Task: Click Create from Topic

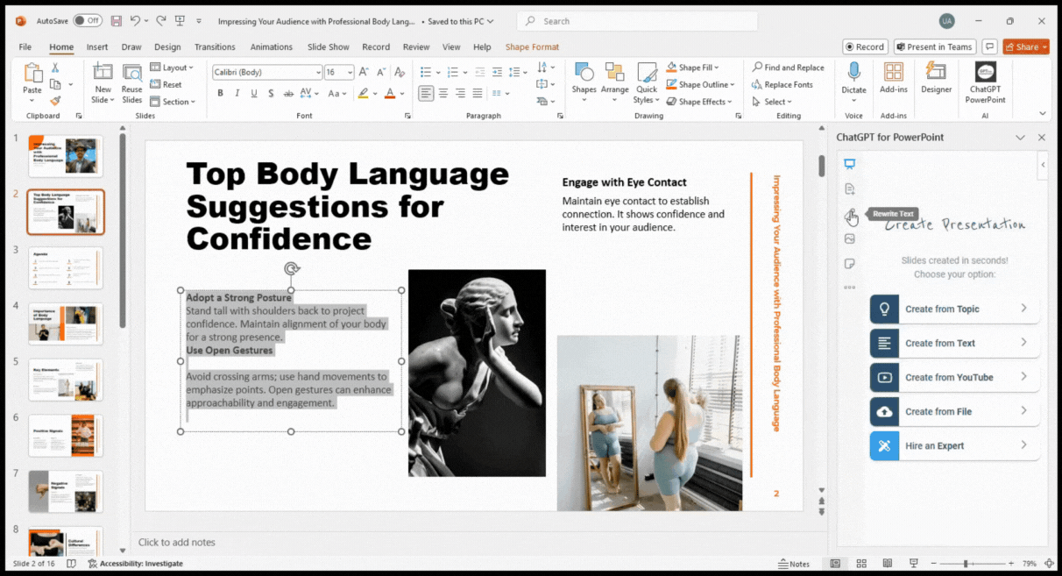Action: 955,309
